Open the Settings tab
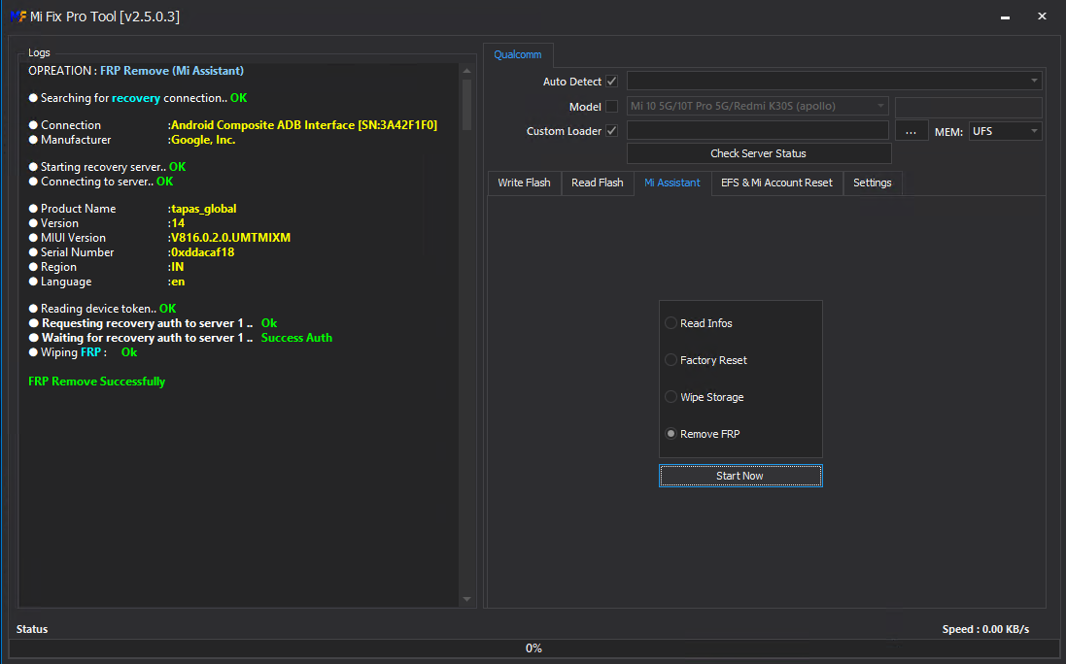Image resolution: width=1066 pixels, height=664 pixels. tap(873, 183)
